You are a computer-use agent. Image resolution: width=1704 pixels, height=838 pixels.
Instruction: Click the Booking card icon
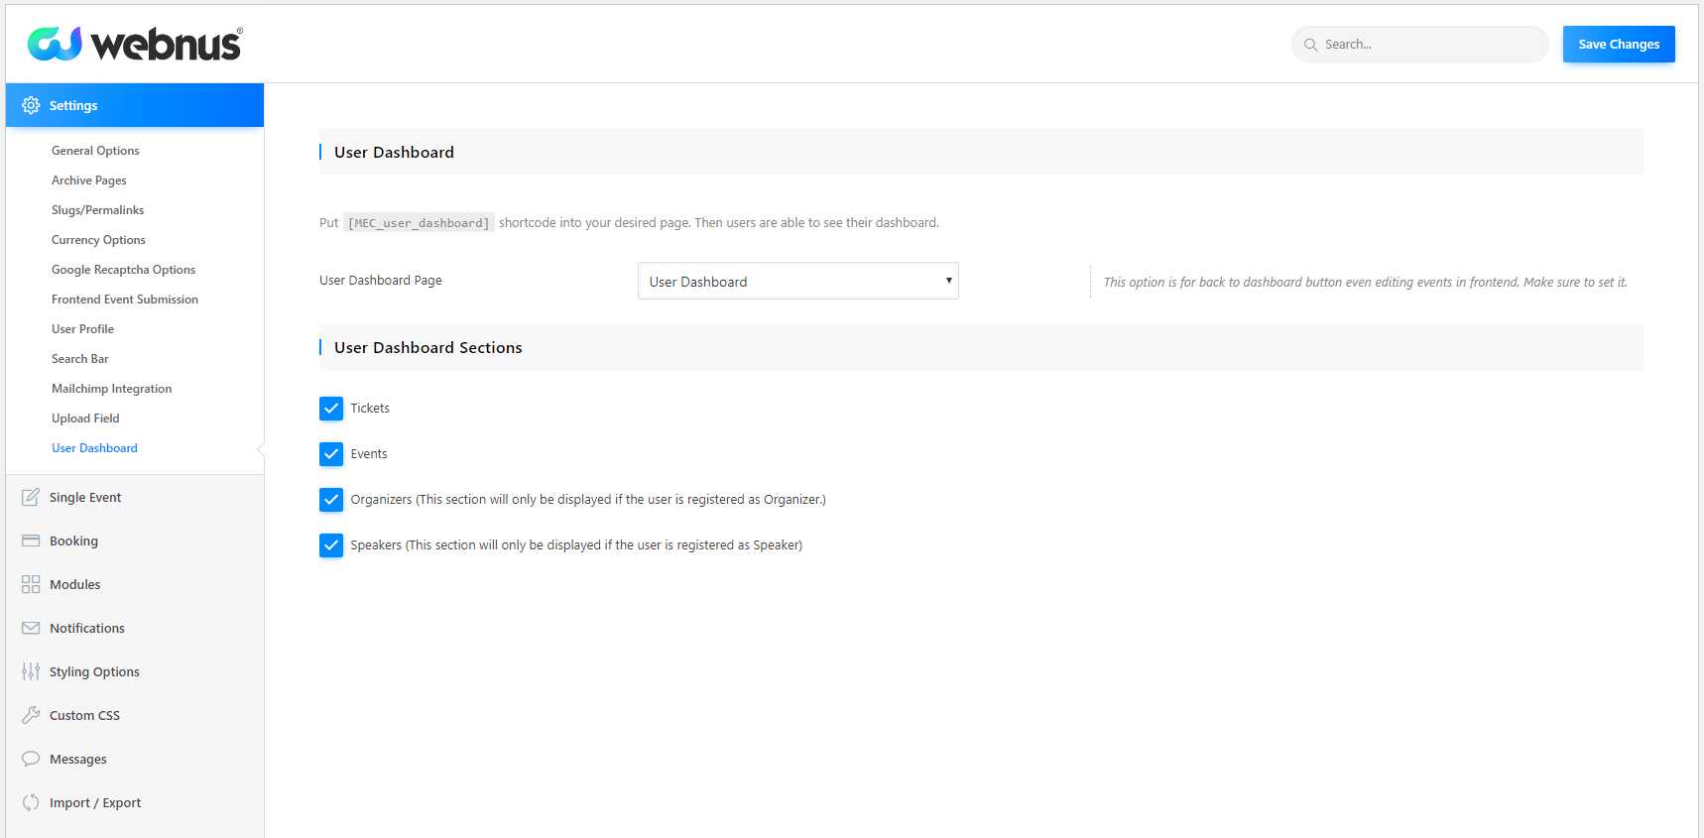(31, 540)
